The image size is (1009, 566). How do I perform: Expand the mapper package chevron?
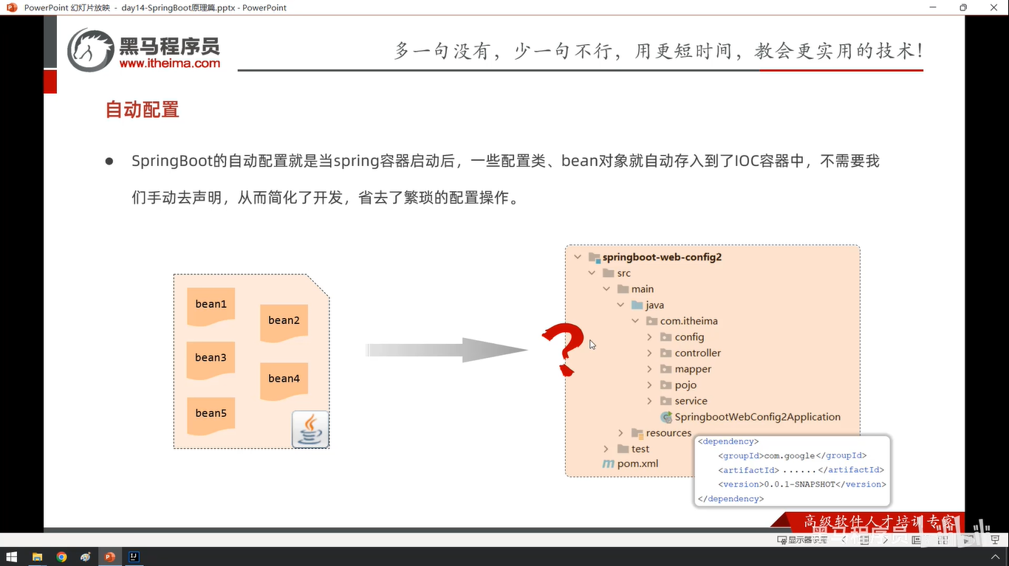tap(649, 369)
